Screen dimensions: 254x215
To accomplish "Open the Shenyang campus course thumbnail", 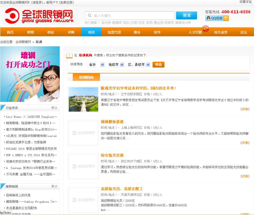I will [83, 99].
